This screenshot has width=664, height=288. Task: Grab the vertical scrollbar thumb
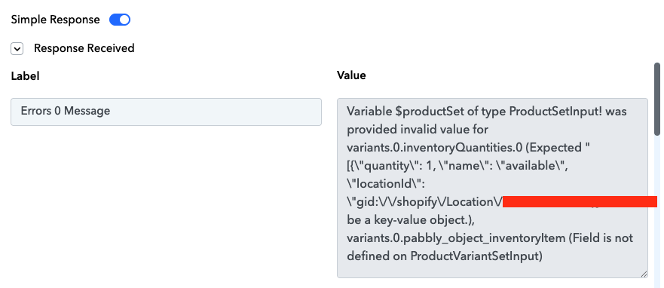coord(657,99)
